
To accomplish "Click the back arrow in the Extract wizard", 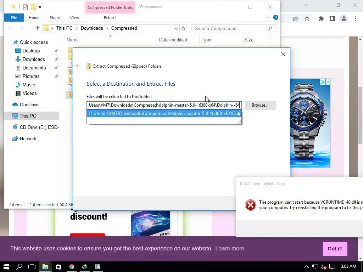I will coord(78,66).
